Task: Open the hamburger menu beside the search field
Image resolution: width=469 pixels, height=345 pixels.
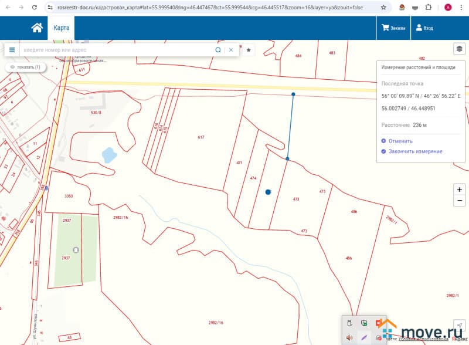Action: (12, 50)
